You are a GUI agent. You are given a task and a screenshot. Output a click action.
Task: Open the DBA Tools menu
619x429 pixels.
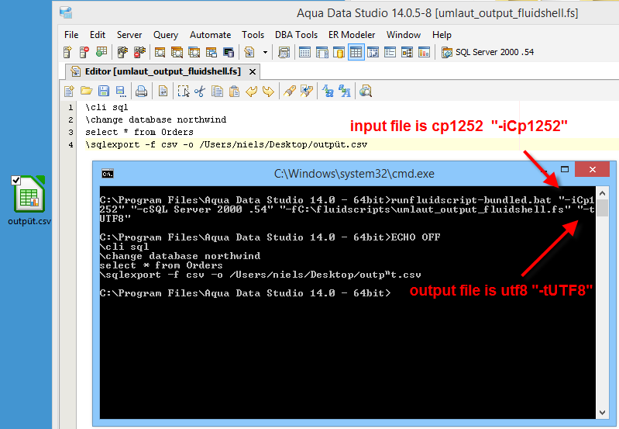click(297, 35)
